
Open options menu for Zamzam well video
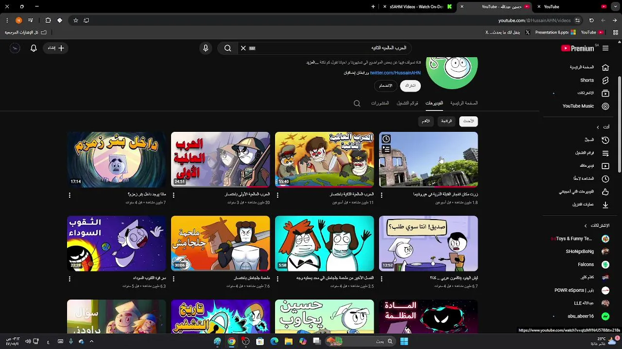click(69, 195)
